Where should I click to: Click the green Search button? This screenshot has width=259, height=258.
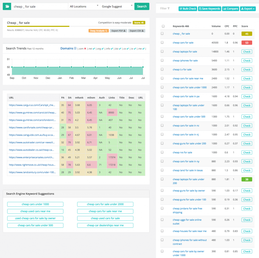tap(142, 6)
